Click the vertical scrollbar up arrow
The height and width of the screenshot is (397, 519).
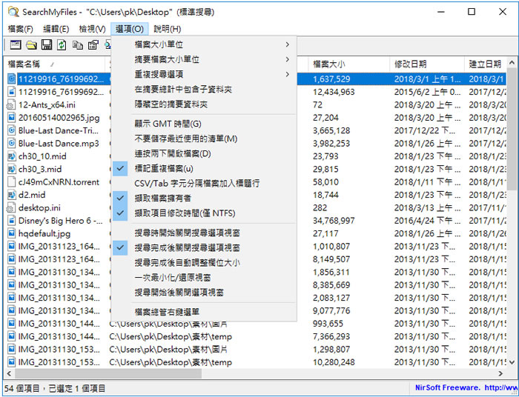(512, 62)
